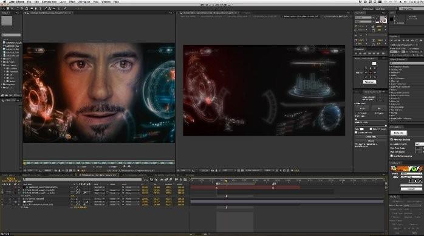Toggle checkbox below the 3D button
The image size is (424, 236).
392,139
